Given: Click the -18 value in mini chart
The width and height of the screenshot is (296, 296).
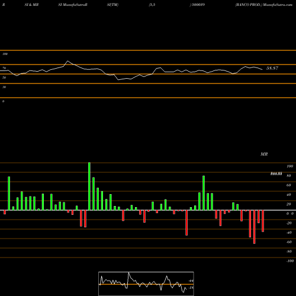Looking at the screenshot, I should click(191, 288).
